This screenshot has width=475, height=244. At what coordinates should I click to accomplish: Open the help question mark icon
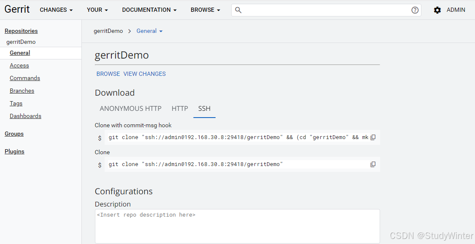[415, 10]
